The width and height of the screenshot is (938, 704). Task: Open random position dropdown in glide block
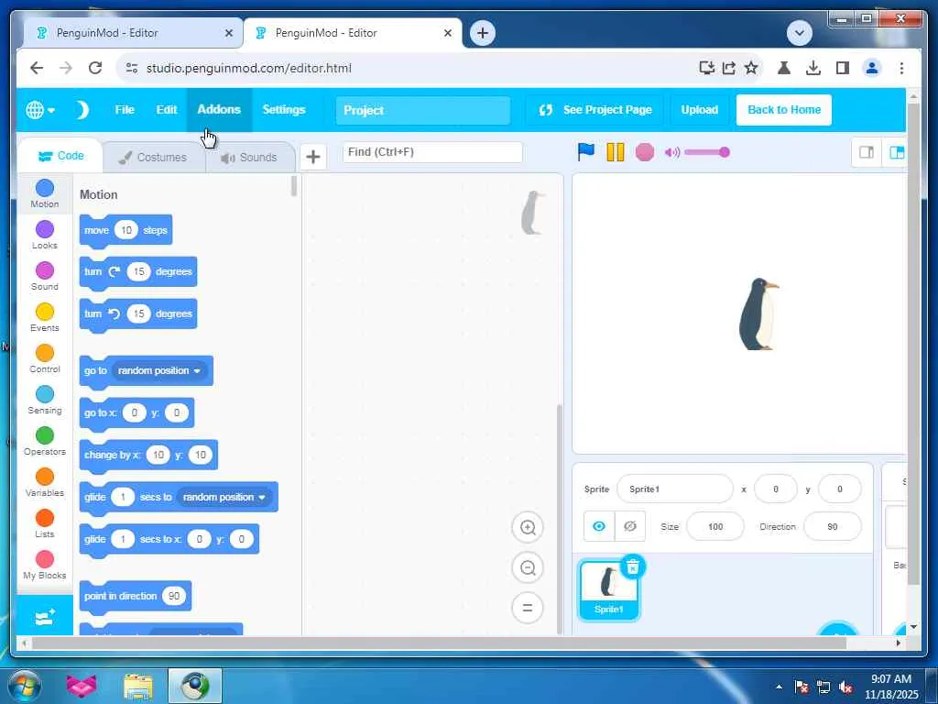224,498
